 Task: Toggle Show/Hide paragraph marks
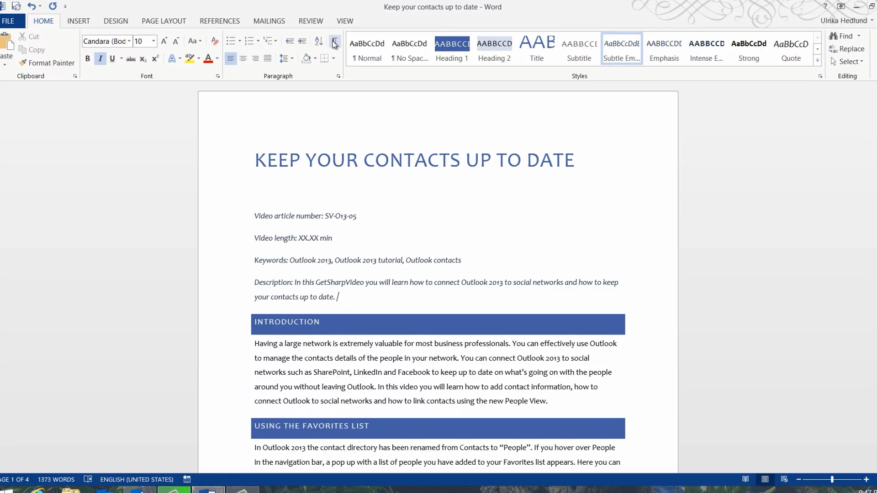[x=335, y=41]
